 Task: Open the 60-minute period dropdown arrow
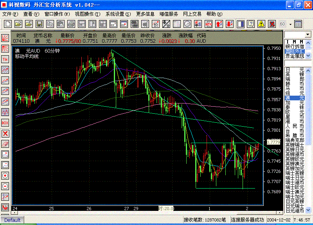[290, 24]
